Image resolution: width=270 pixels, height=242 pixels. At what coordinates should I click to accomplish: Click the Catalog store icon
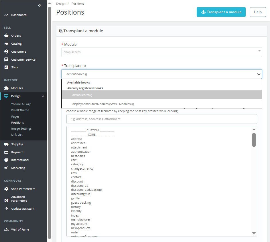pyautogui.click(x=6, y=43)
